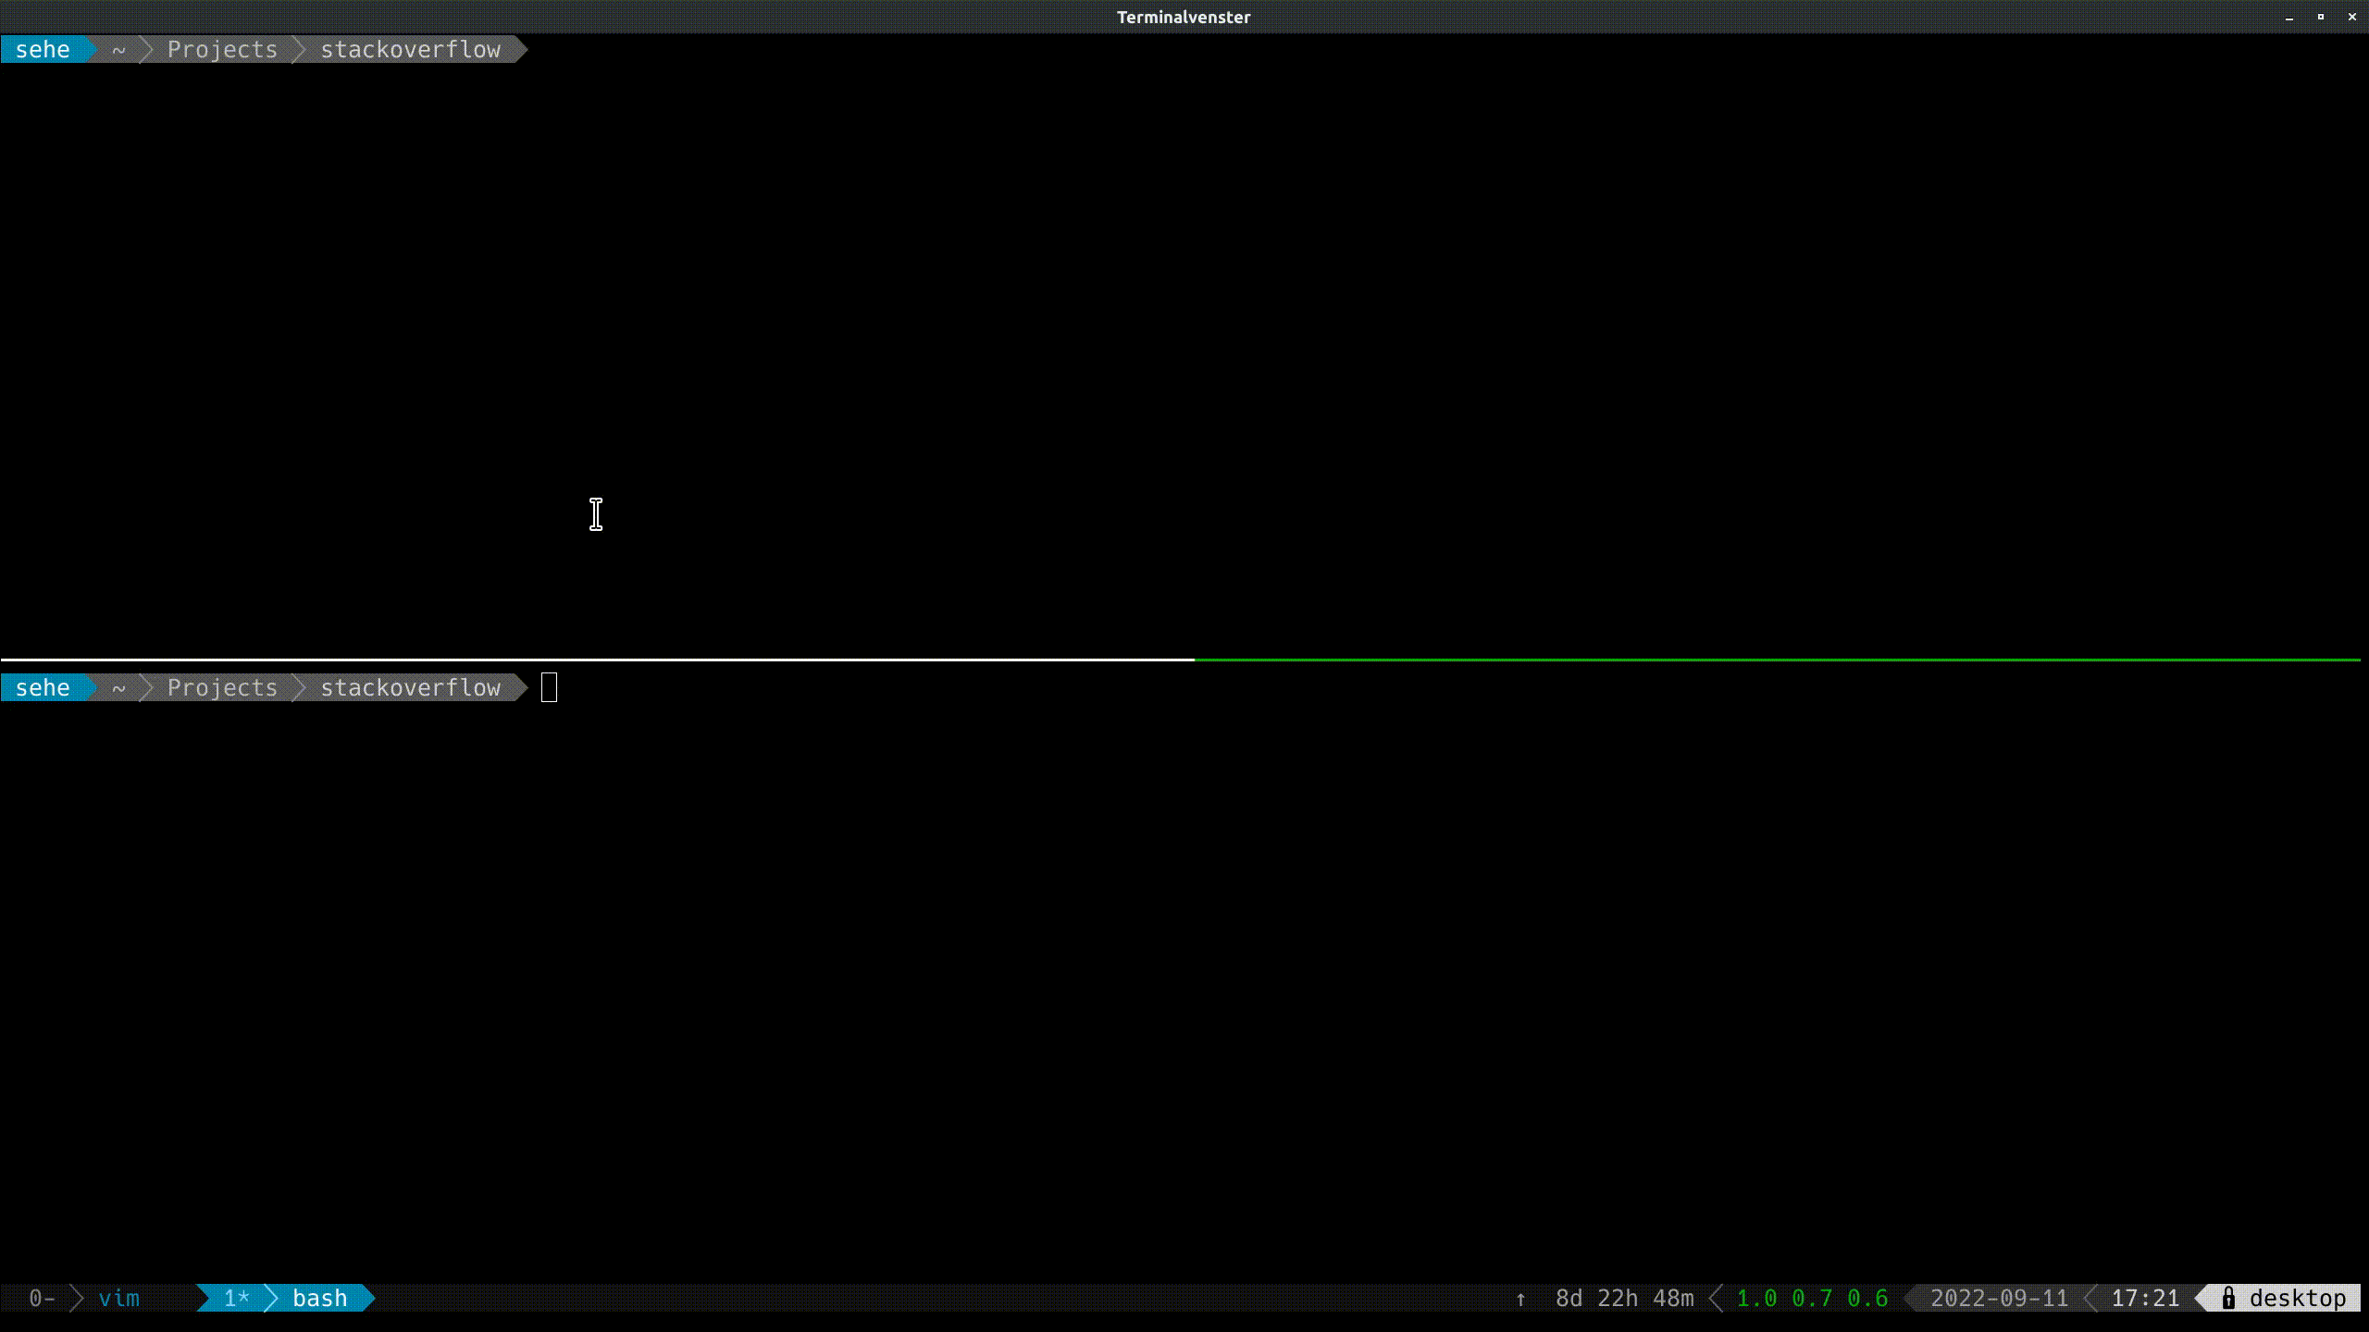Screen dimensions: 2369x1332
Task: Click the load average 1.0 0.7 0.6
Action: click(x=1811, y=1298)
